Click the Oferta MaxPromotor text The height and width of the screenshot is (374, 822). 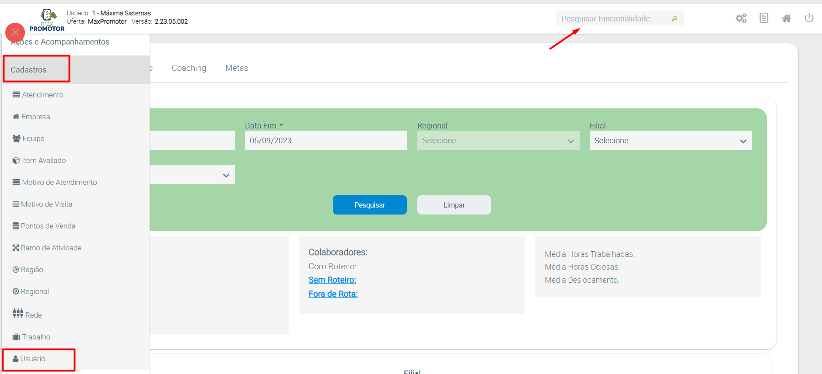click(97, 21)
